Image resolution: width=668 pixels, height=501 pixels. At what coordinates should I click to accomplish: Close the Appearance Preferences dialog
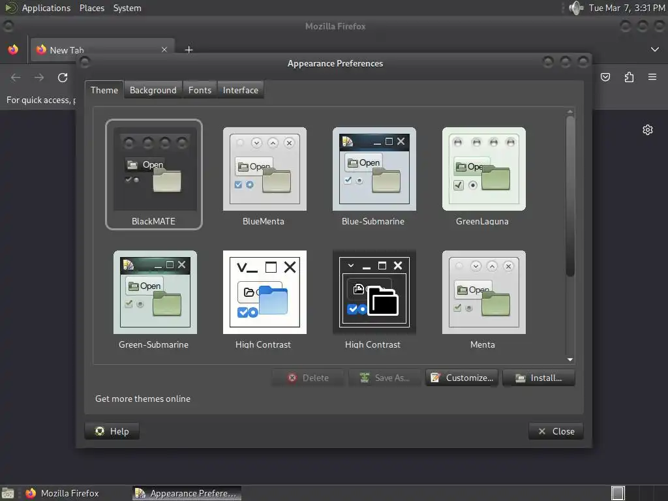tap(556, 431)
